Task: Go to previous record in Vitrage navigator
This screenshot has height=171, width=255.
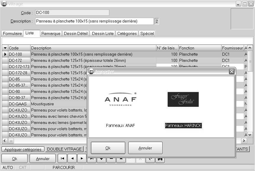Action: tap(72, 159)
